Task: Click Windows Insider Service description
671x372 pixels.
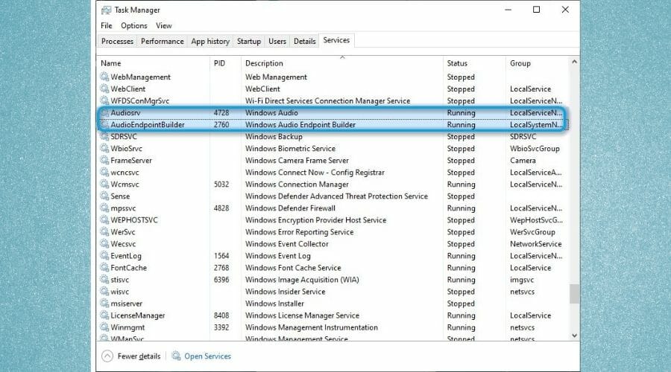Action: coord(286,292)
